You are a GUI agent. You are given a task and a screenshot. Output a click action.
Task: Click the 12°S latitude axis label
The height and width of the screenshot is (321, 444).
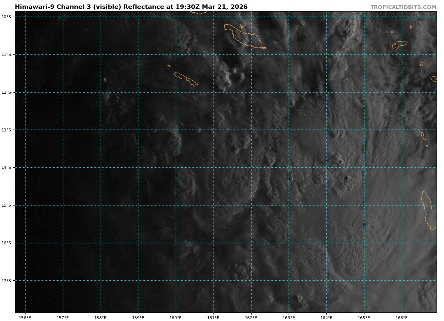(6, 92)
